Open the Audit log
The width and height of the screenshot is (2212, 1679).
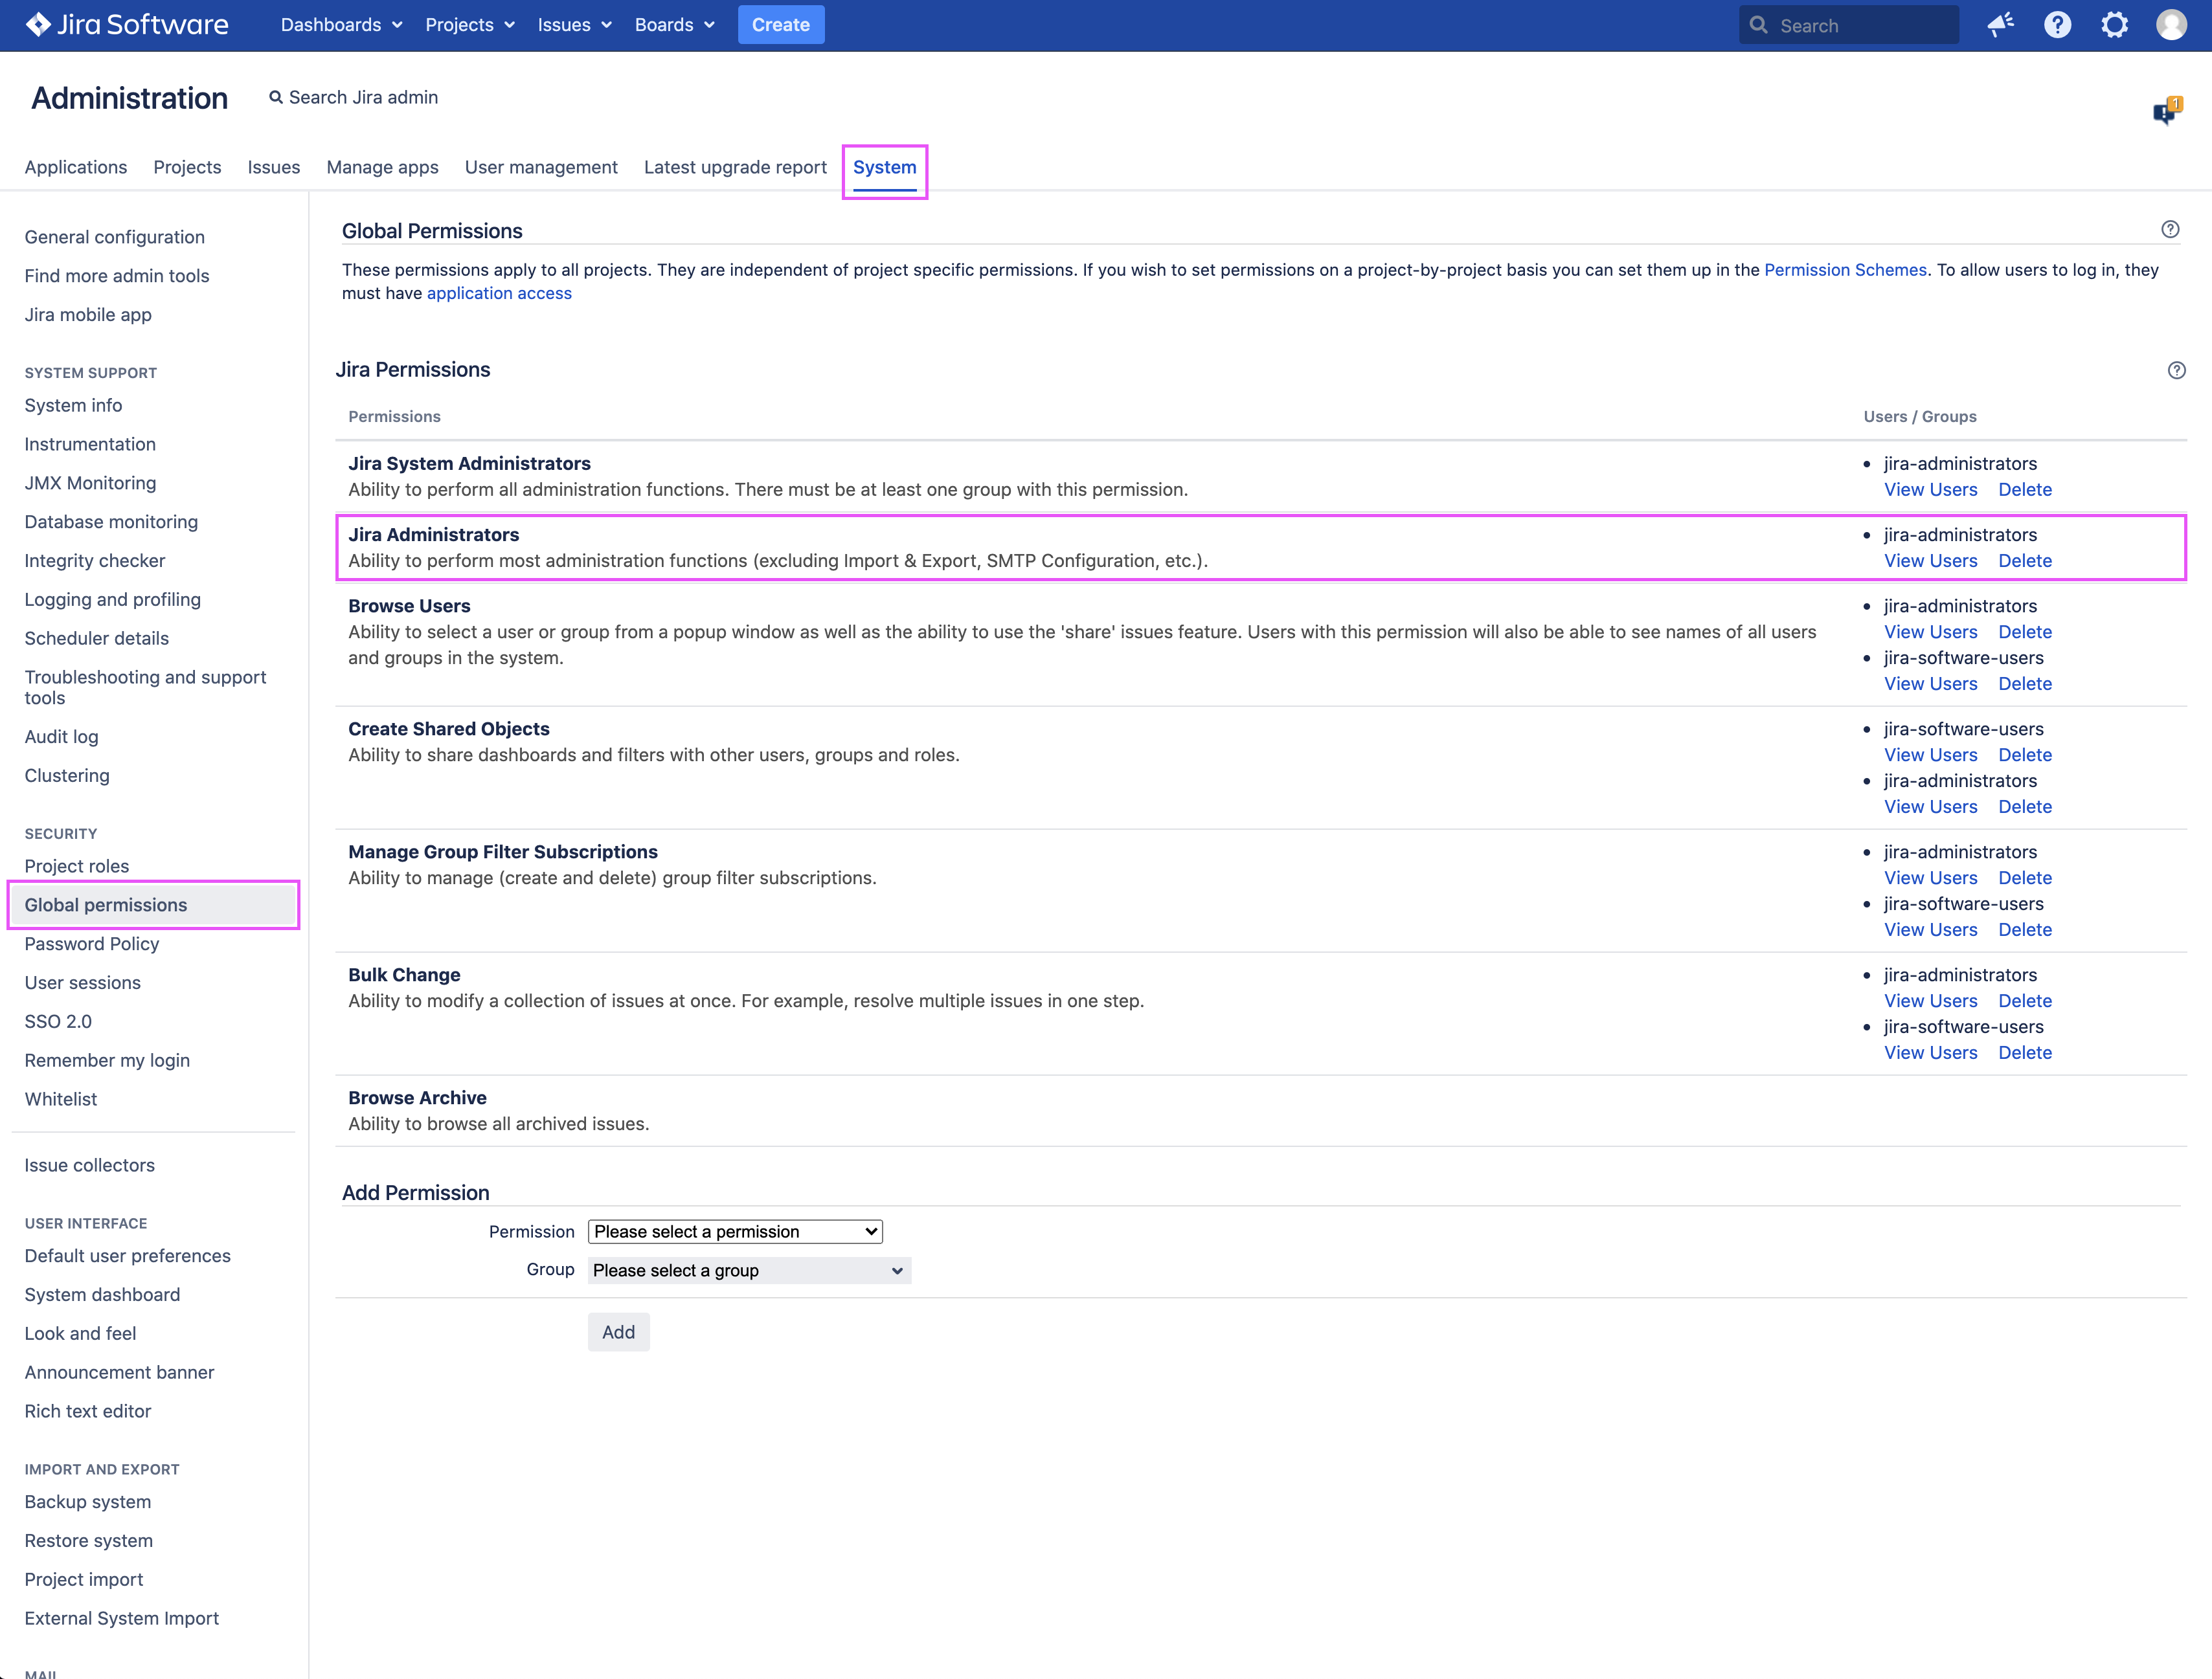(61, 737)
